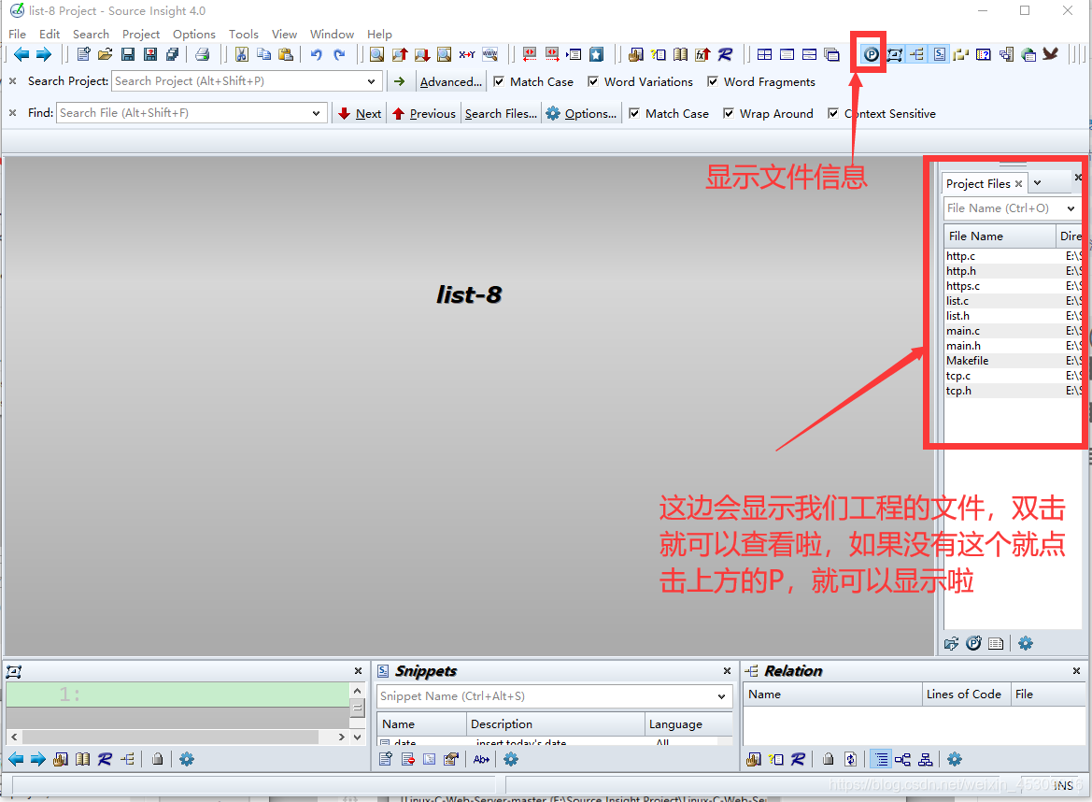Uncheck Wrap Around in the Find bar
The image size is (1092, 802).
click(x=728, y=113)
